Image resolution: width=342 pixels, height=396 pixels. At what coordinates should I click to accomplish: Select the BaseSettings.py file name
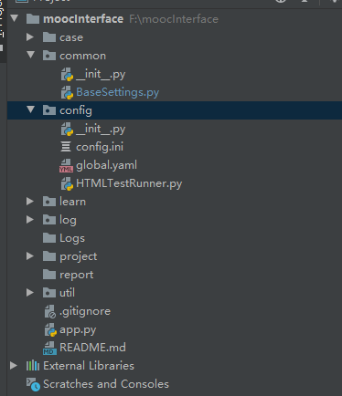pos(118,92)
